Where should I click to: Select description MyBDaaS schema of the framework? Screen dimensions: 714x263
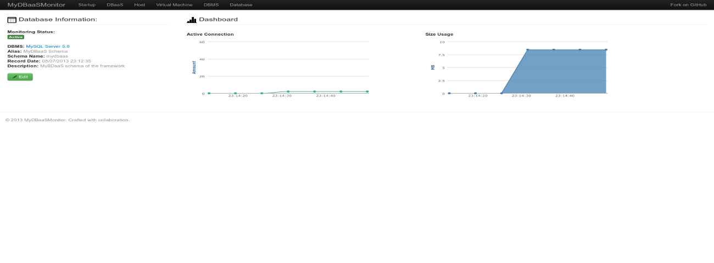point(82,66)
